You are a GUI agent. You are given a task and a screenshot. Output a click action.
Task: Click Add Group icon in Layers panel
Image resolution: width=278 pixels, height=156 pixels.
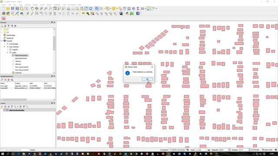coord(5,107)
